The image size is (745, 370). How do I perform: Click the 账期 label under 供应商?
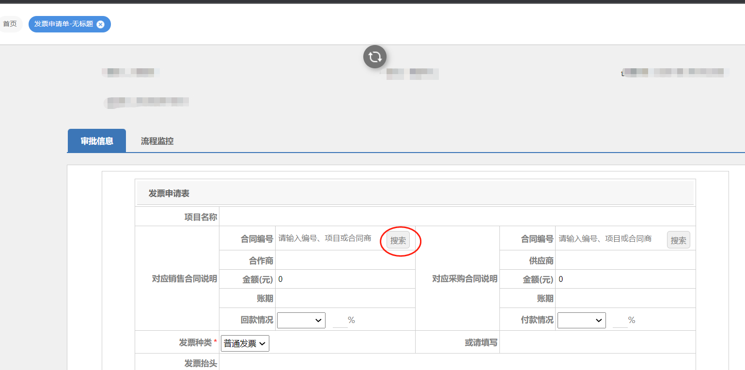click(545, 298)
